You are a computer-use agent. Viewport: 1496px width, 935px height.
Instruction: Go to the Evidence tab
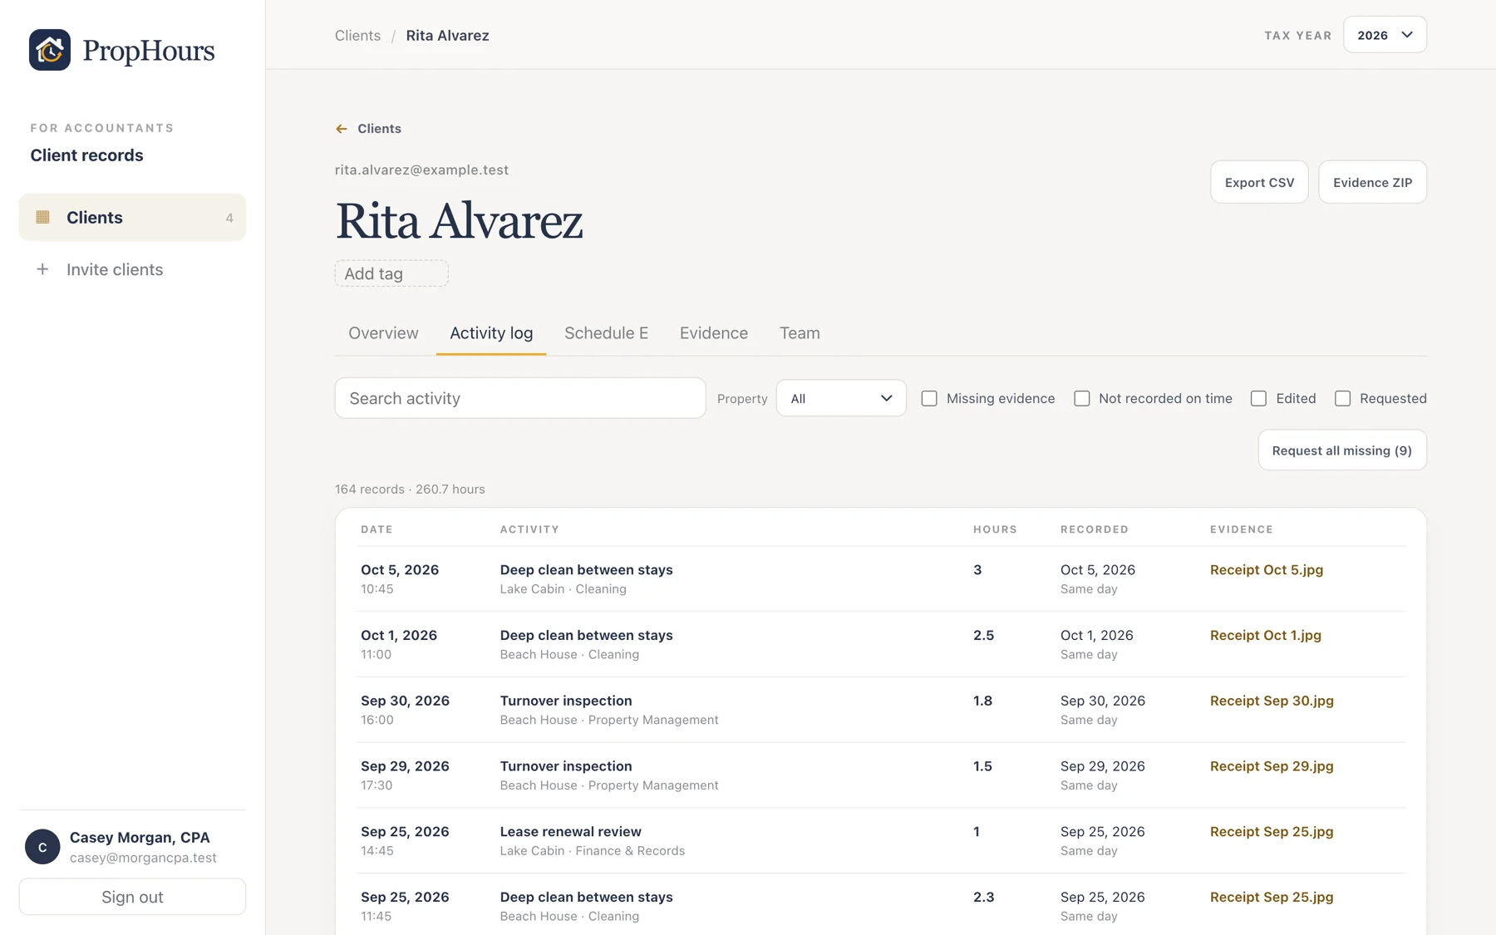714,333
